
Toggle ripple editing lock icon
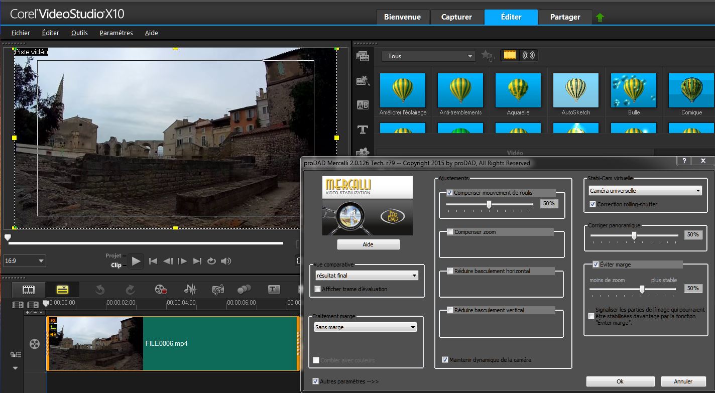click(15, 355)
